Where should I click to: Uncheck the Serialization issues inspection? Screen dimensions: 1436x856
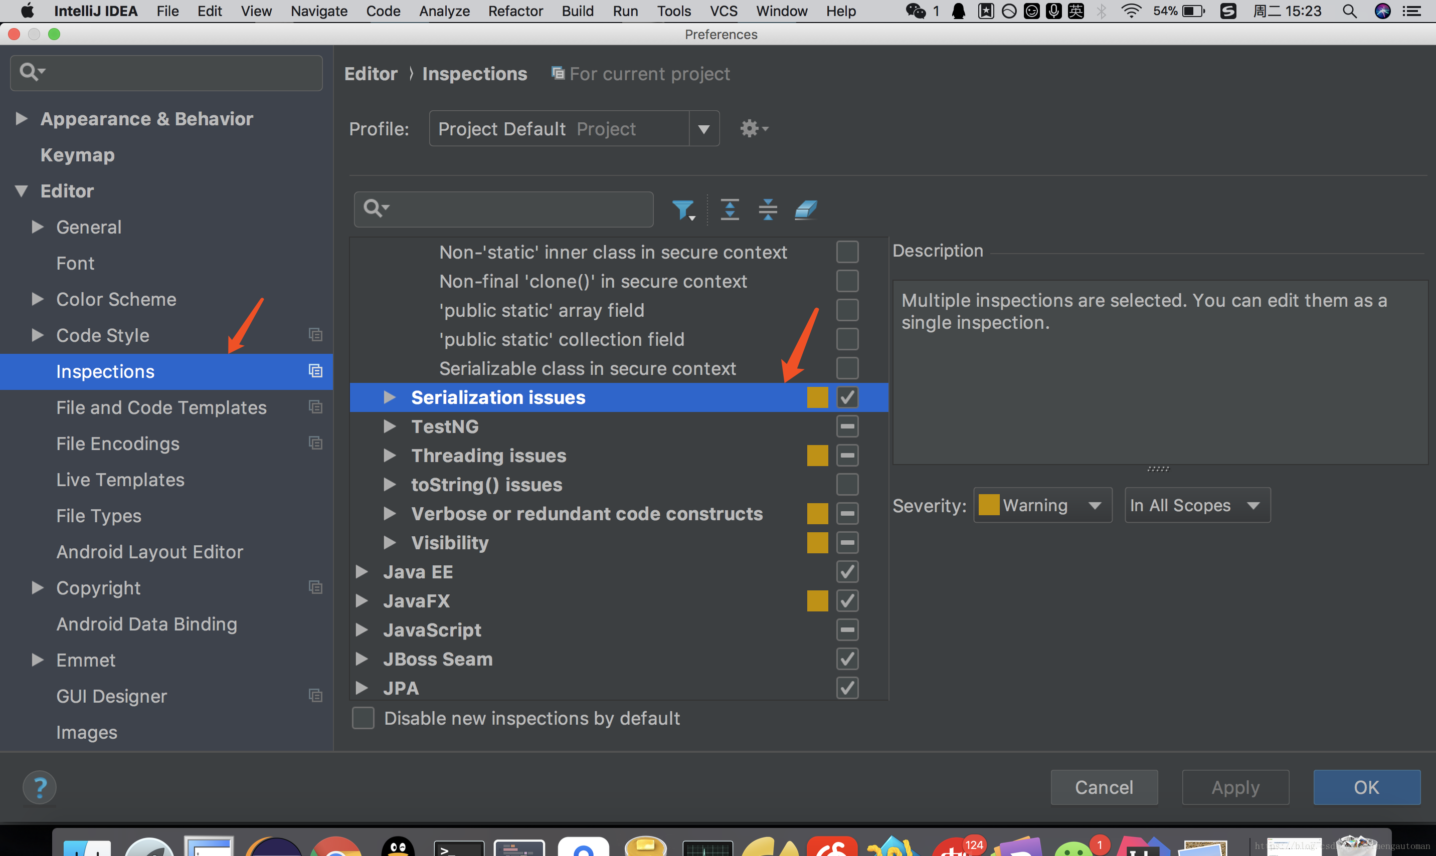pos(847,397)
